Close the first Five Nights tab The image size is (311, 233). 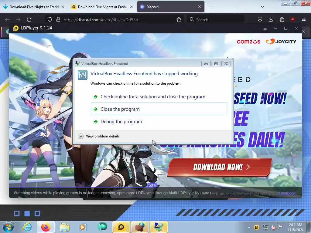pos(63,7)
